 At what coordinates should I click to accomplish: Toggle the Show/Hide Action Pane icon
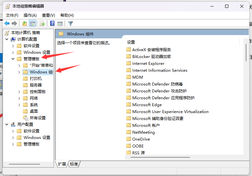60,23
